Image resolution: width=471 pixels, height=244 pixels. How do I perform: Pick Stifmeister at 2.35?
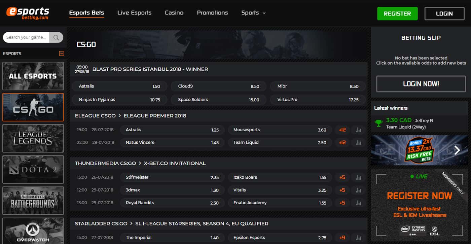tap(172, 177)
